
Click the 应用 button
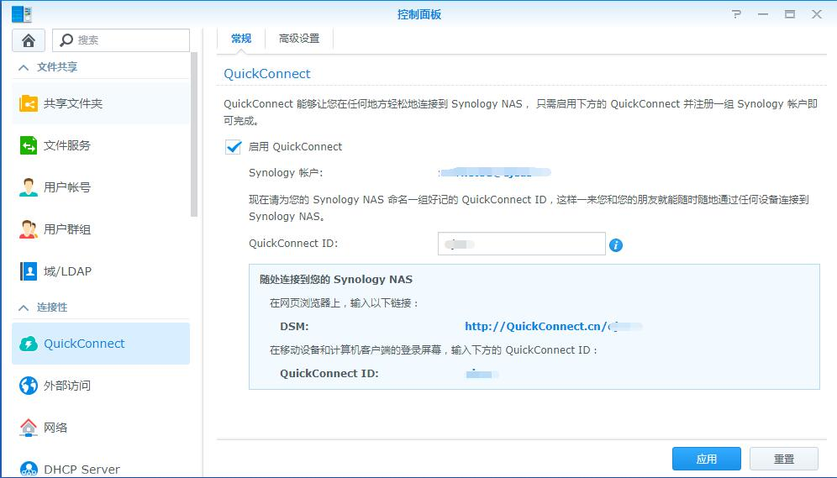706,459
